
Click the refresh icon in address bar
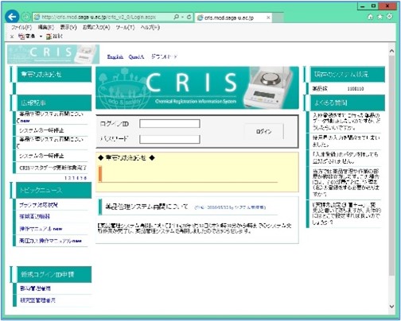(x=189, y=17)
